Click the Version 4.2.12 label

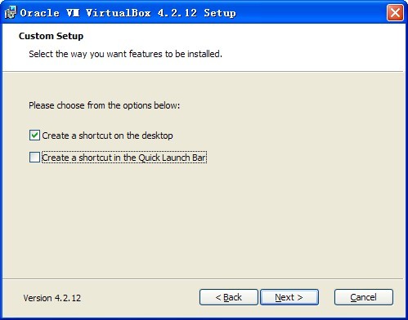52,298
